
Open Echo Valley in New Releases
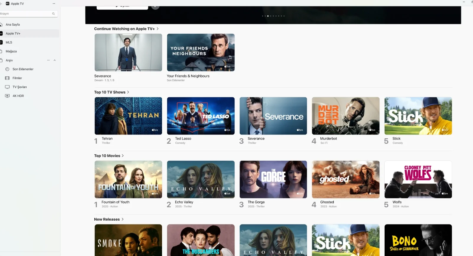pyautogui.click(x=273, y=240)
